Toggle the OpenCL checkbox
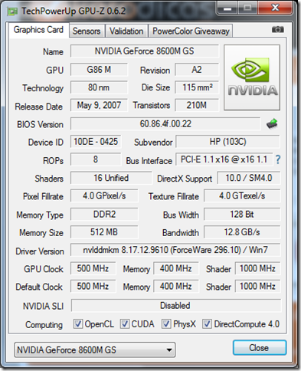Viewport: 301px width, 371px height. click(77, 324)
